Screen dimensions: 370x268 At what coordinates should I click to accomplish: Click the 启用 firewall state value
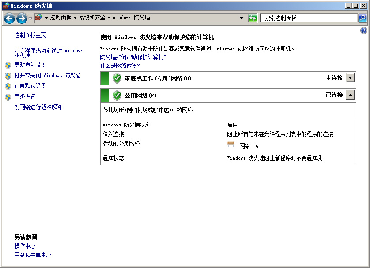tap(232, 125)
